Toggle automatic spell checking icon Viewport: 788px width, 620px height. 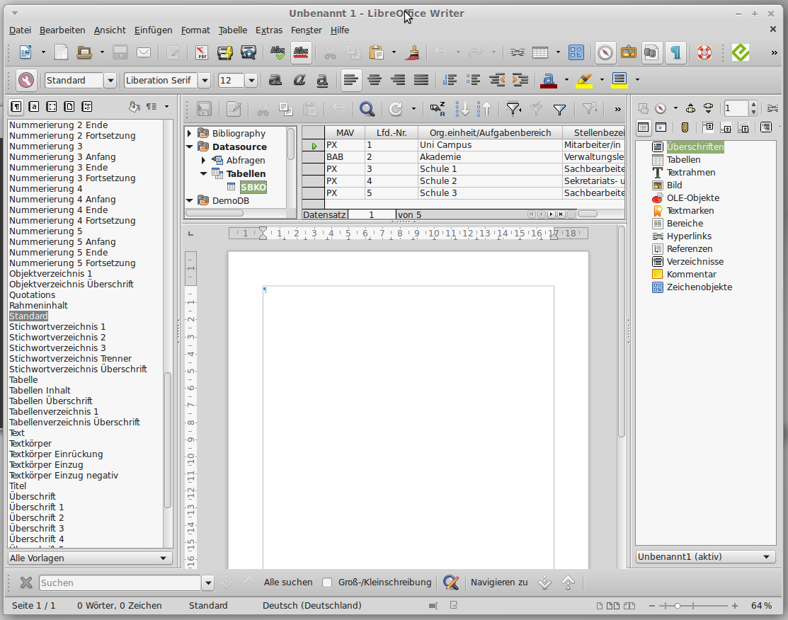click(301, 52)
